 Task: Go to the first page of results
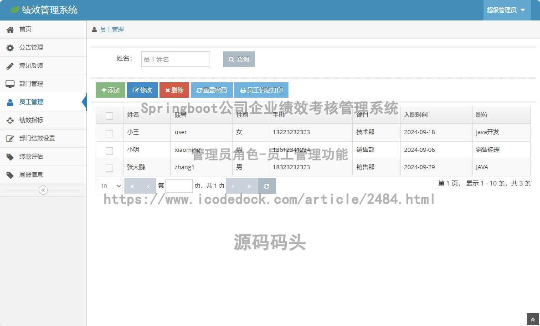[132, 186]
